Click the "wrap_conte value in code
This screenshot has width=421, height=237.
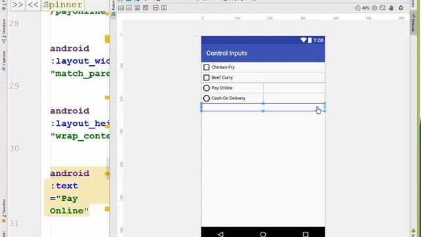tap(80, 136)
